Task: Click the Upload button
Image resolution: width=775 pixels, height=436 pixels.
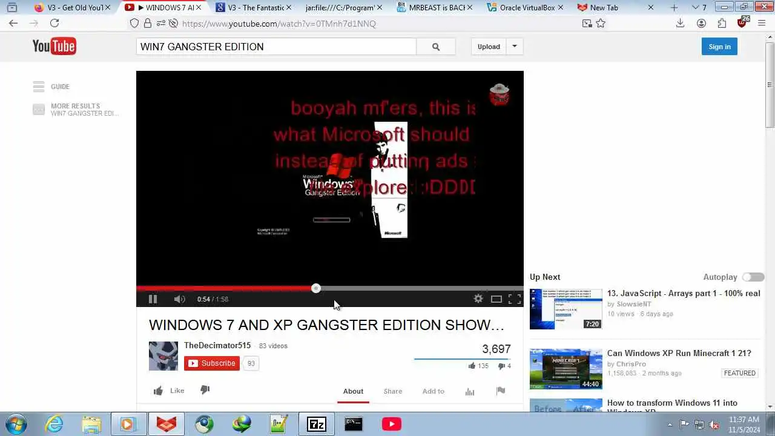Action: click(x=489, y=47)
